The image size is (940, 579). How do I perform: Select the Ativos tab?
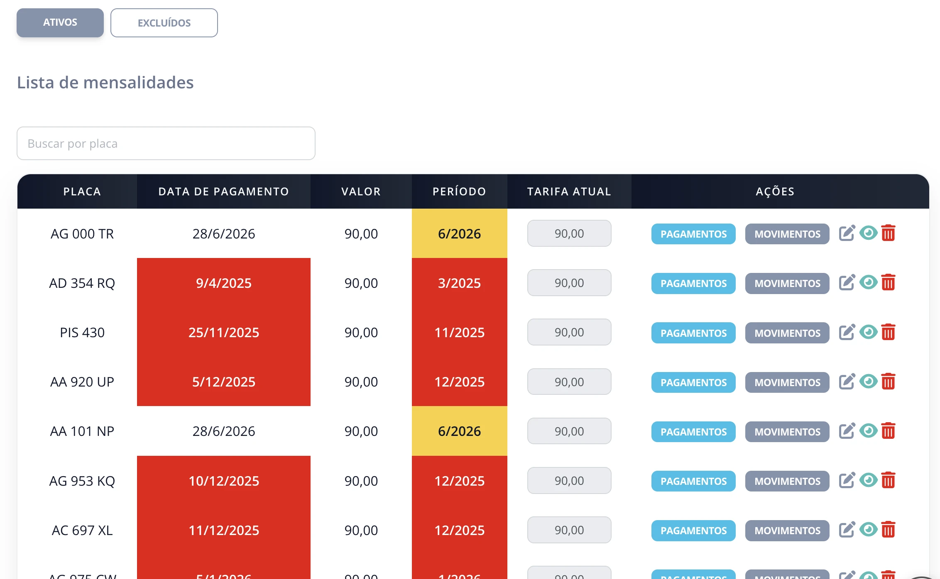click(x=60, y=22)
